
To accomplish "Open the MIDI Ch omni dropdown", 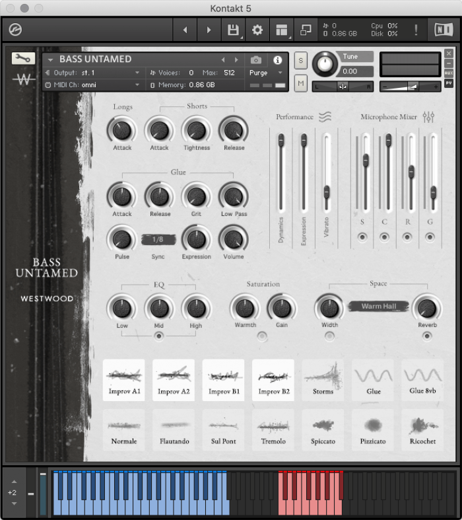I will click(x=92, y=85).
